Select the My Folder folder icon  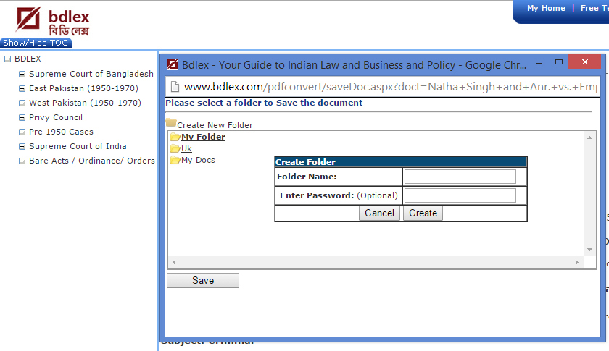(x=175, y=137)
